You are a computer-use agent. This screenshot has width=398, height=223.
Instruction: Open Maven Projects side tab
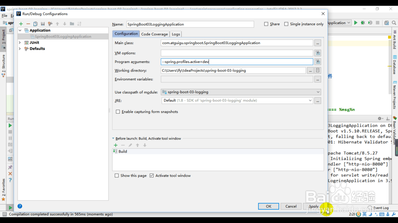point(395,95)
